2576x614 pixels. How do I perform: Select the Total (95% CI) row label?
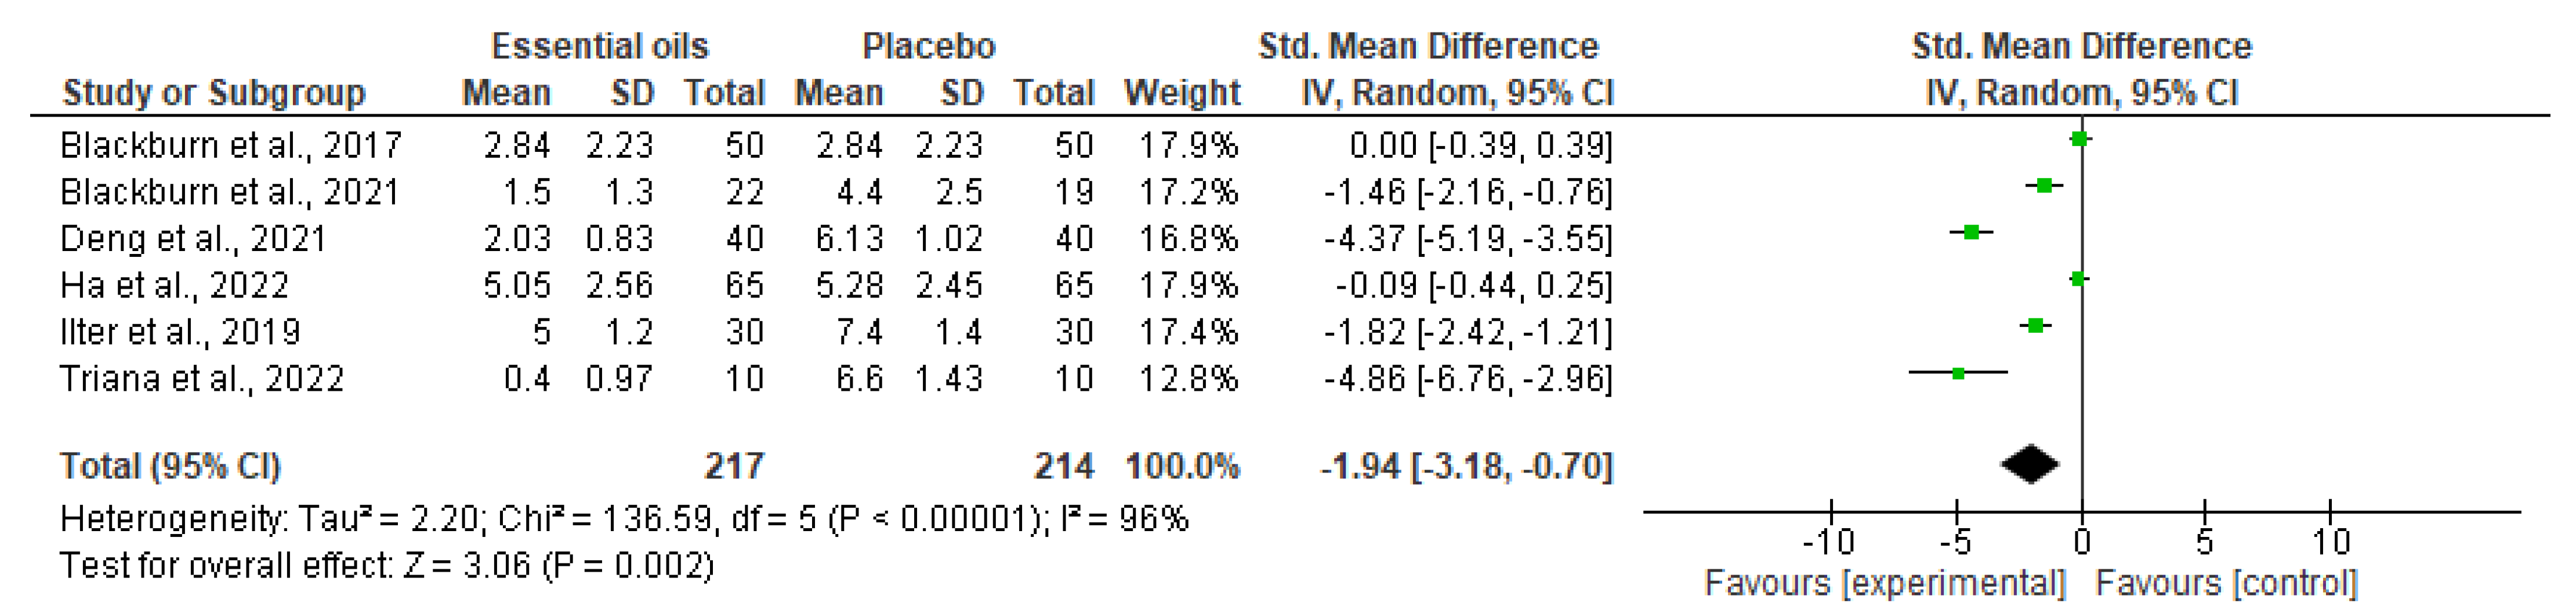tap(171, 466)
